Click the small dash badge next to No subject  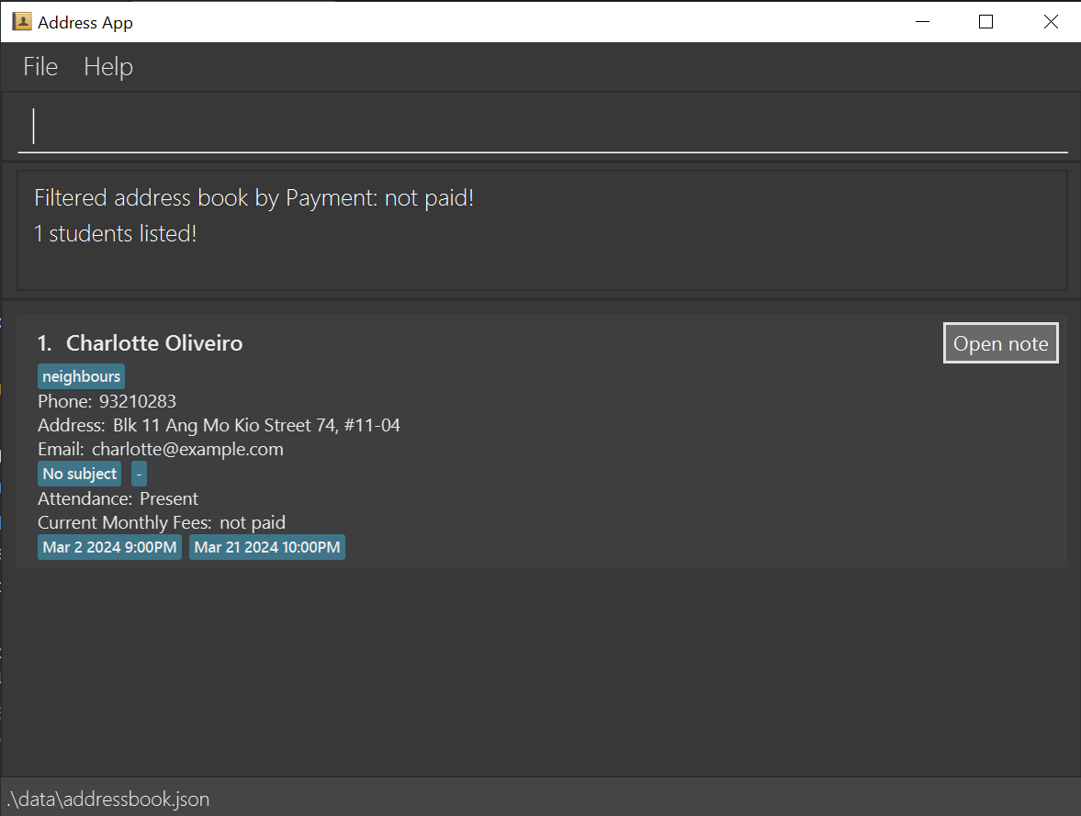pos(139,473)
